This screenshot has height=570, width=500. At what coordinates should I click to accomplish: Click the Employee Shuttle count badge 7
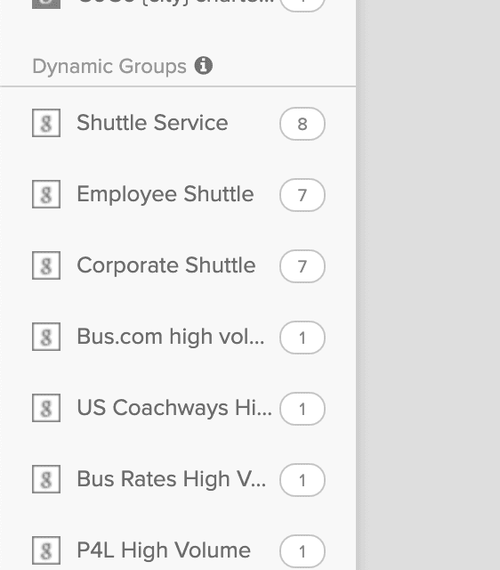coord(302,195)
